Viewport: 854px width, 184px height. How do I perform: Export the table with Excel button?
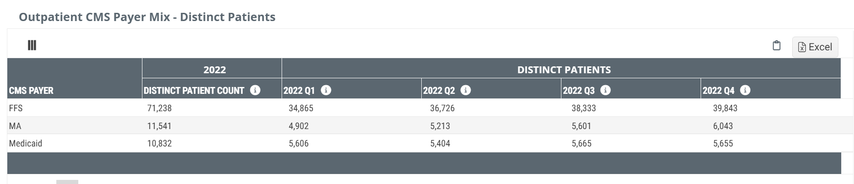point(815,47)
